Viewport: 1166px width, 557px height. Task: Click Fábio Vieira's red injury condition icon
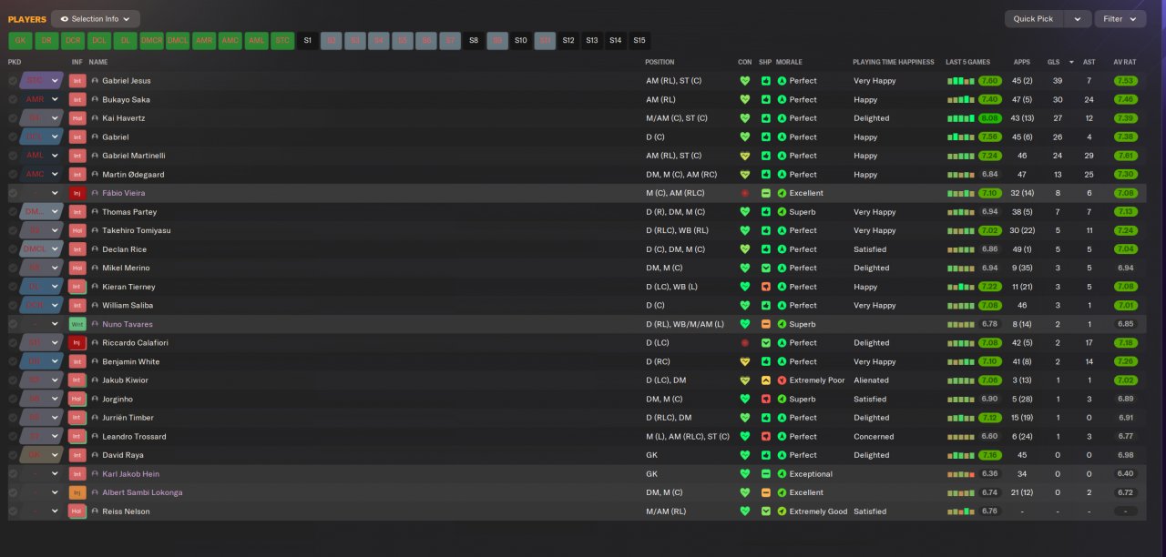[745, 193]
